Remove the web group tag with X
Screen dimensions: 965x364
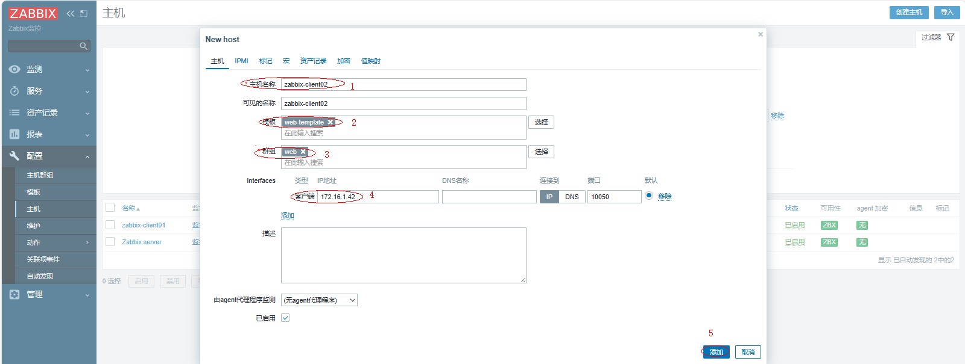pos(303,152)
